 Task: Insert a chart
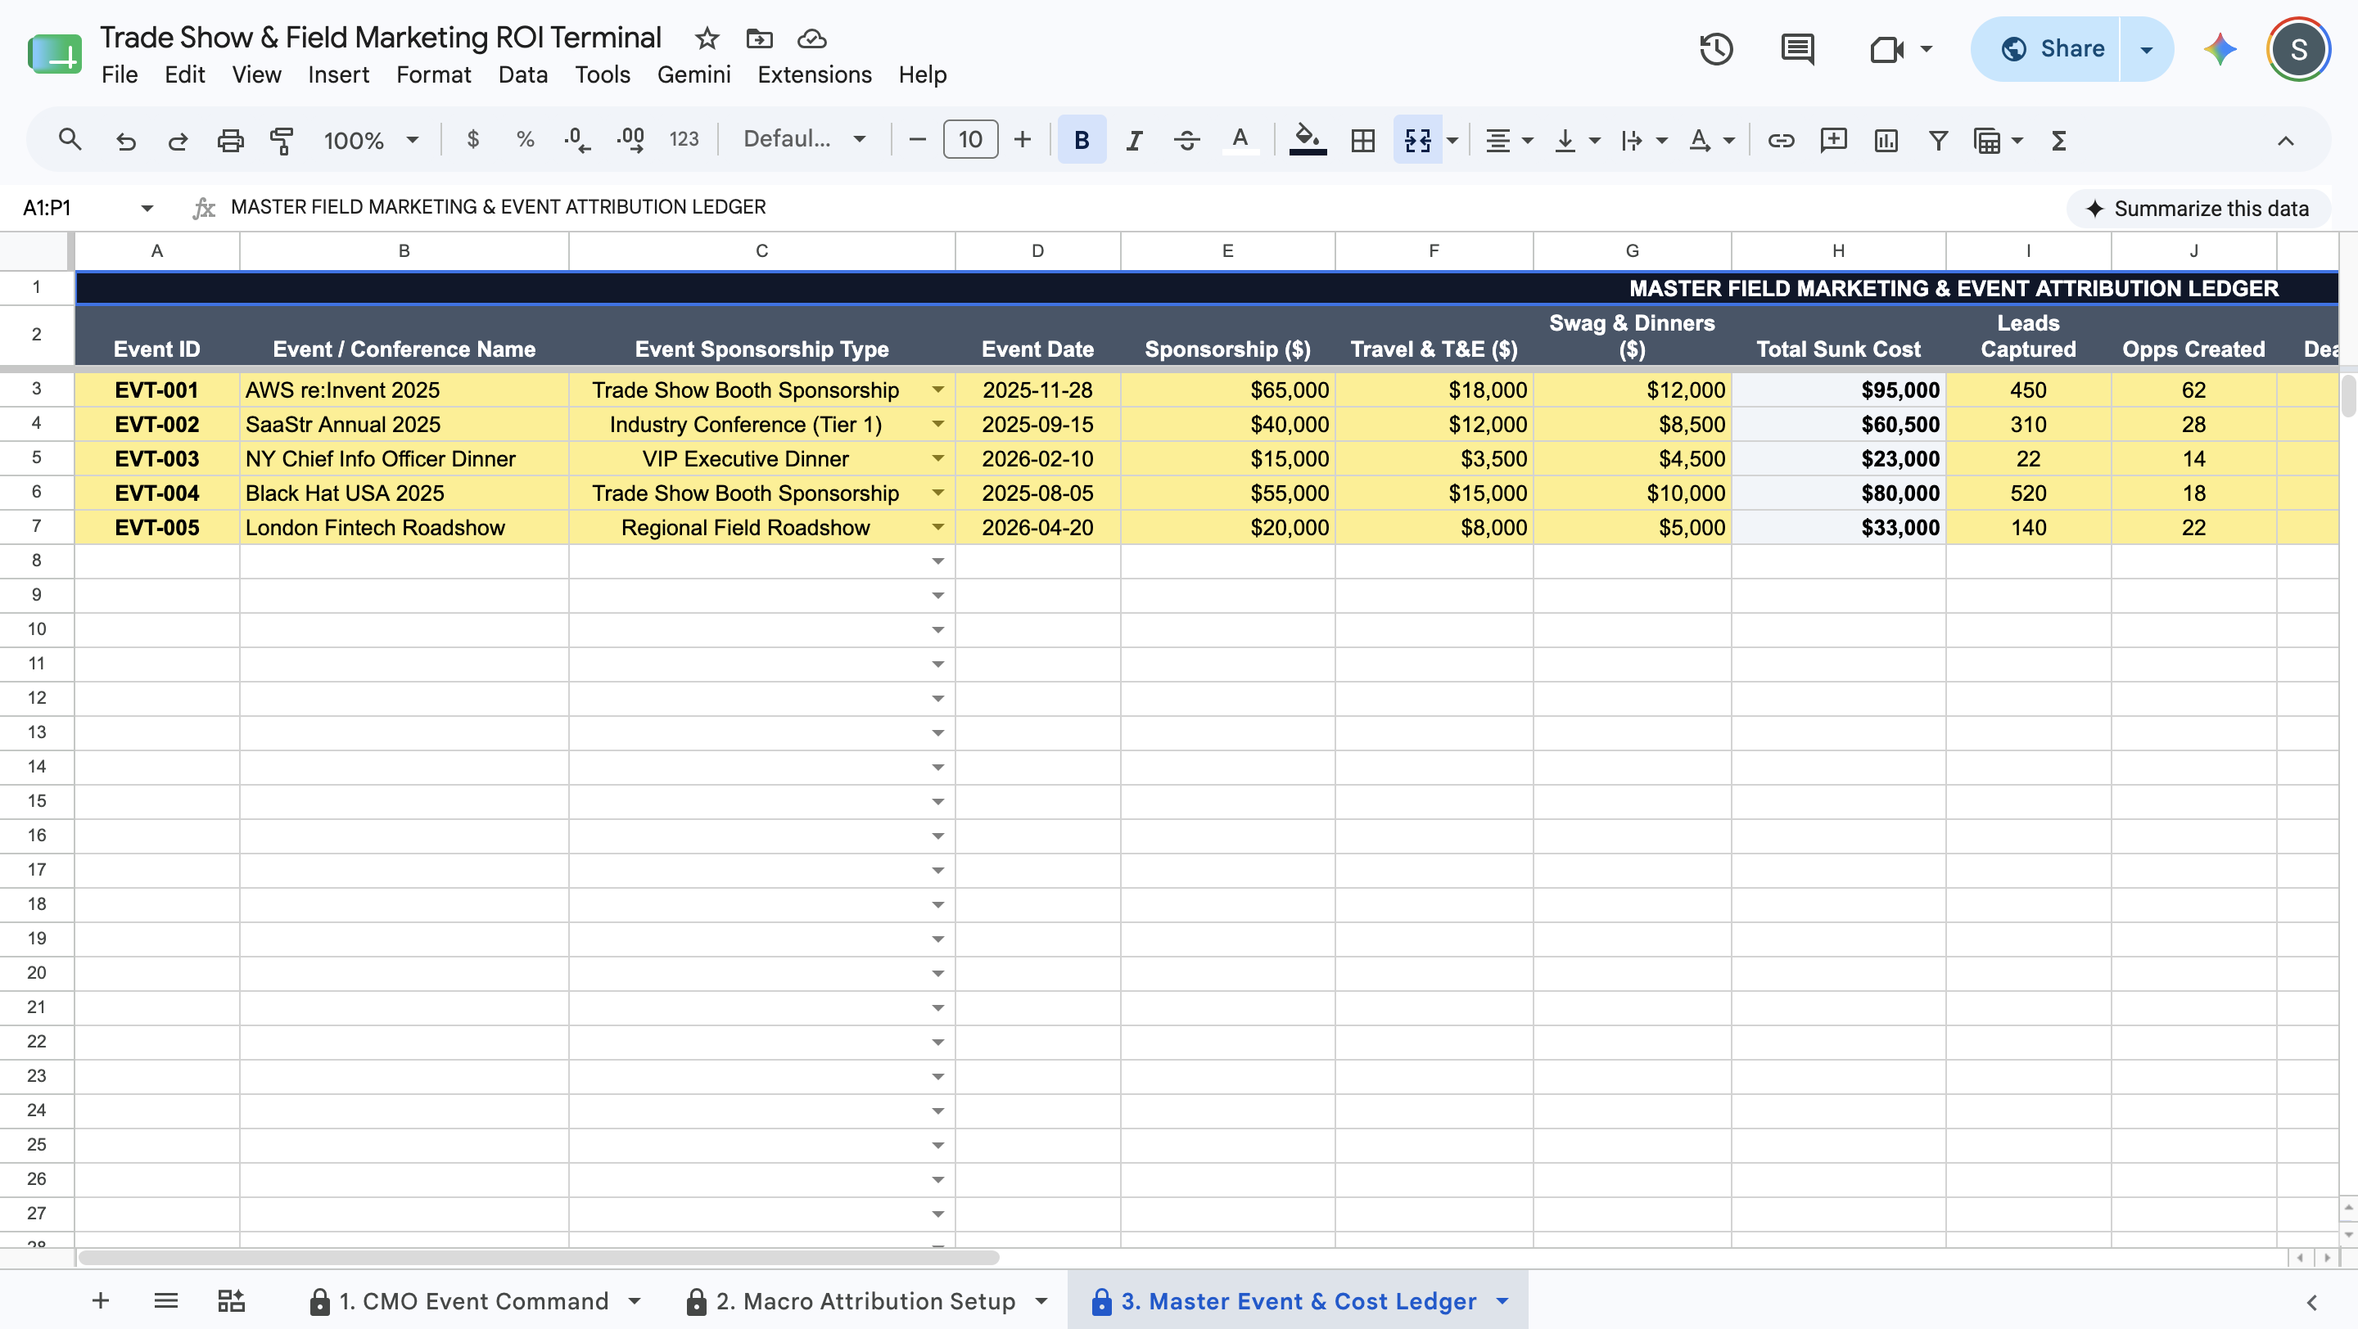(1886, 140)
